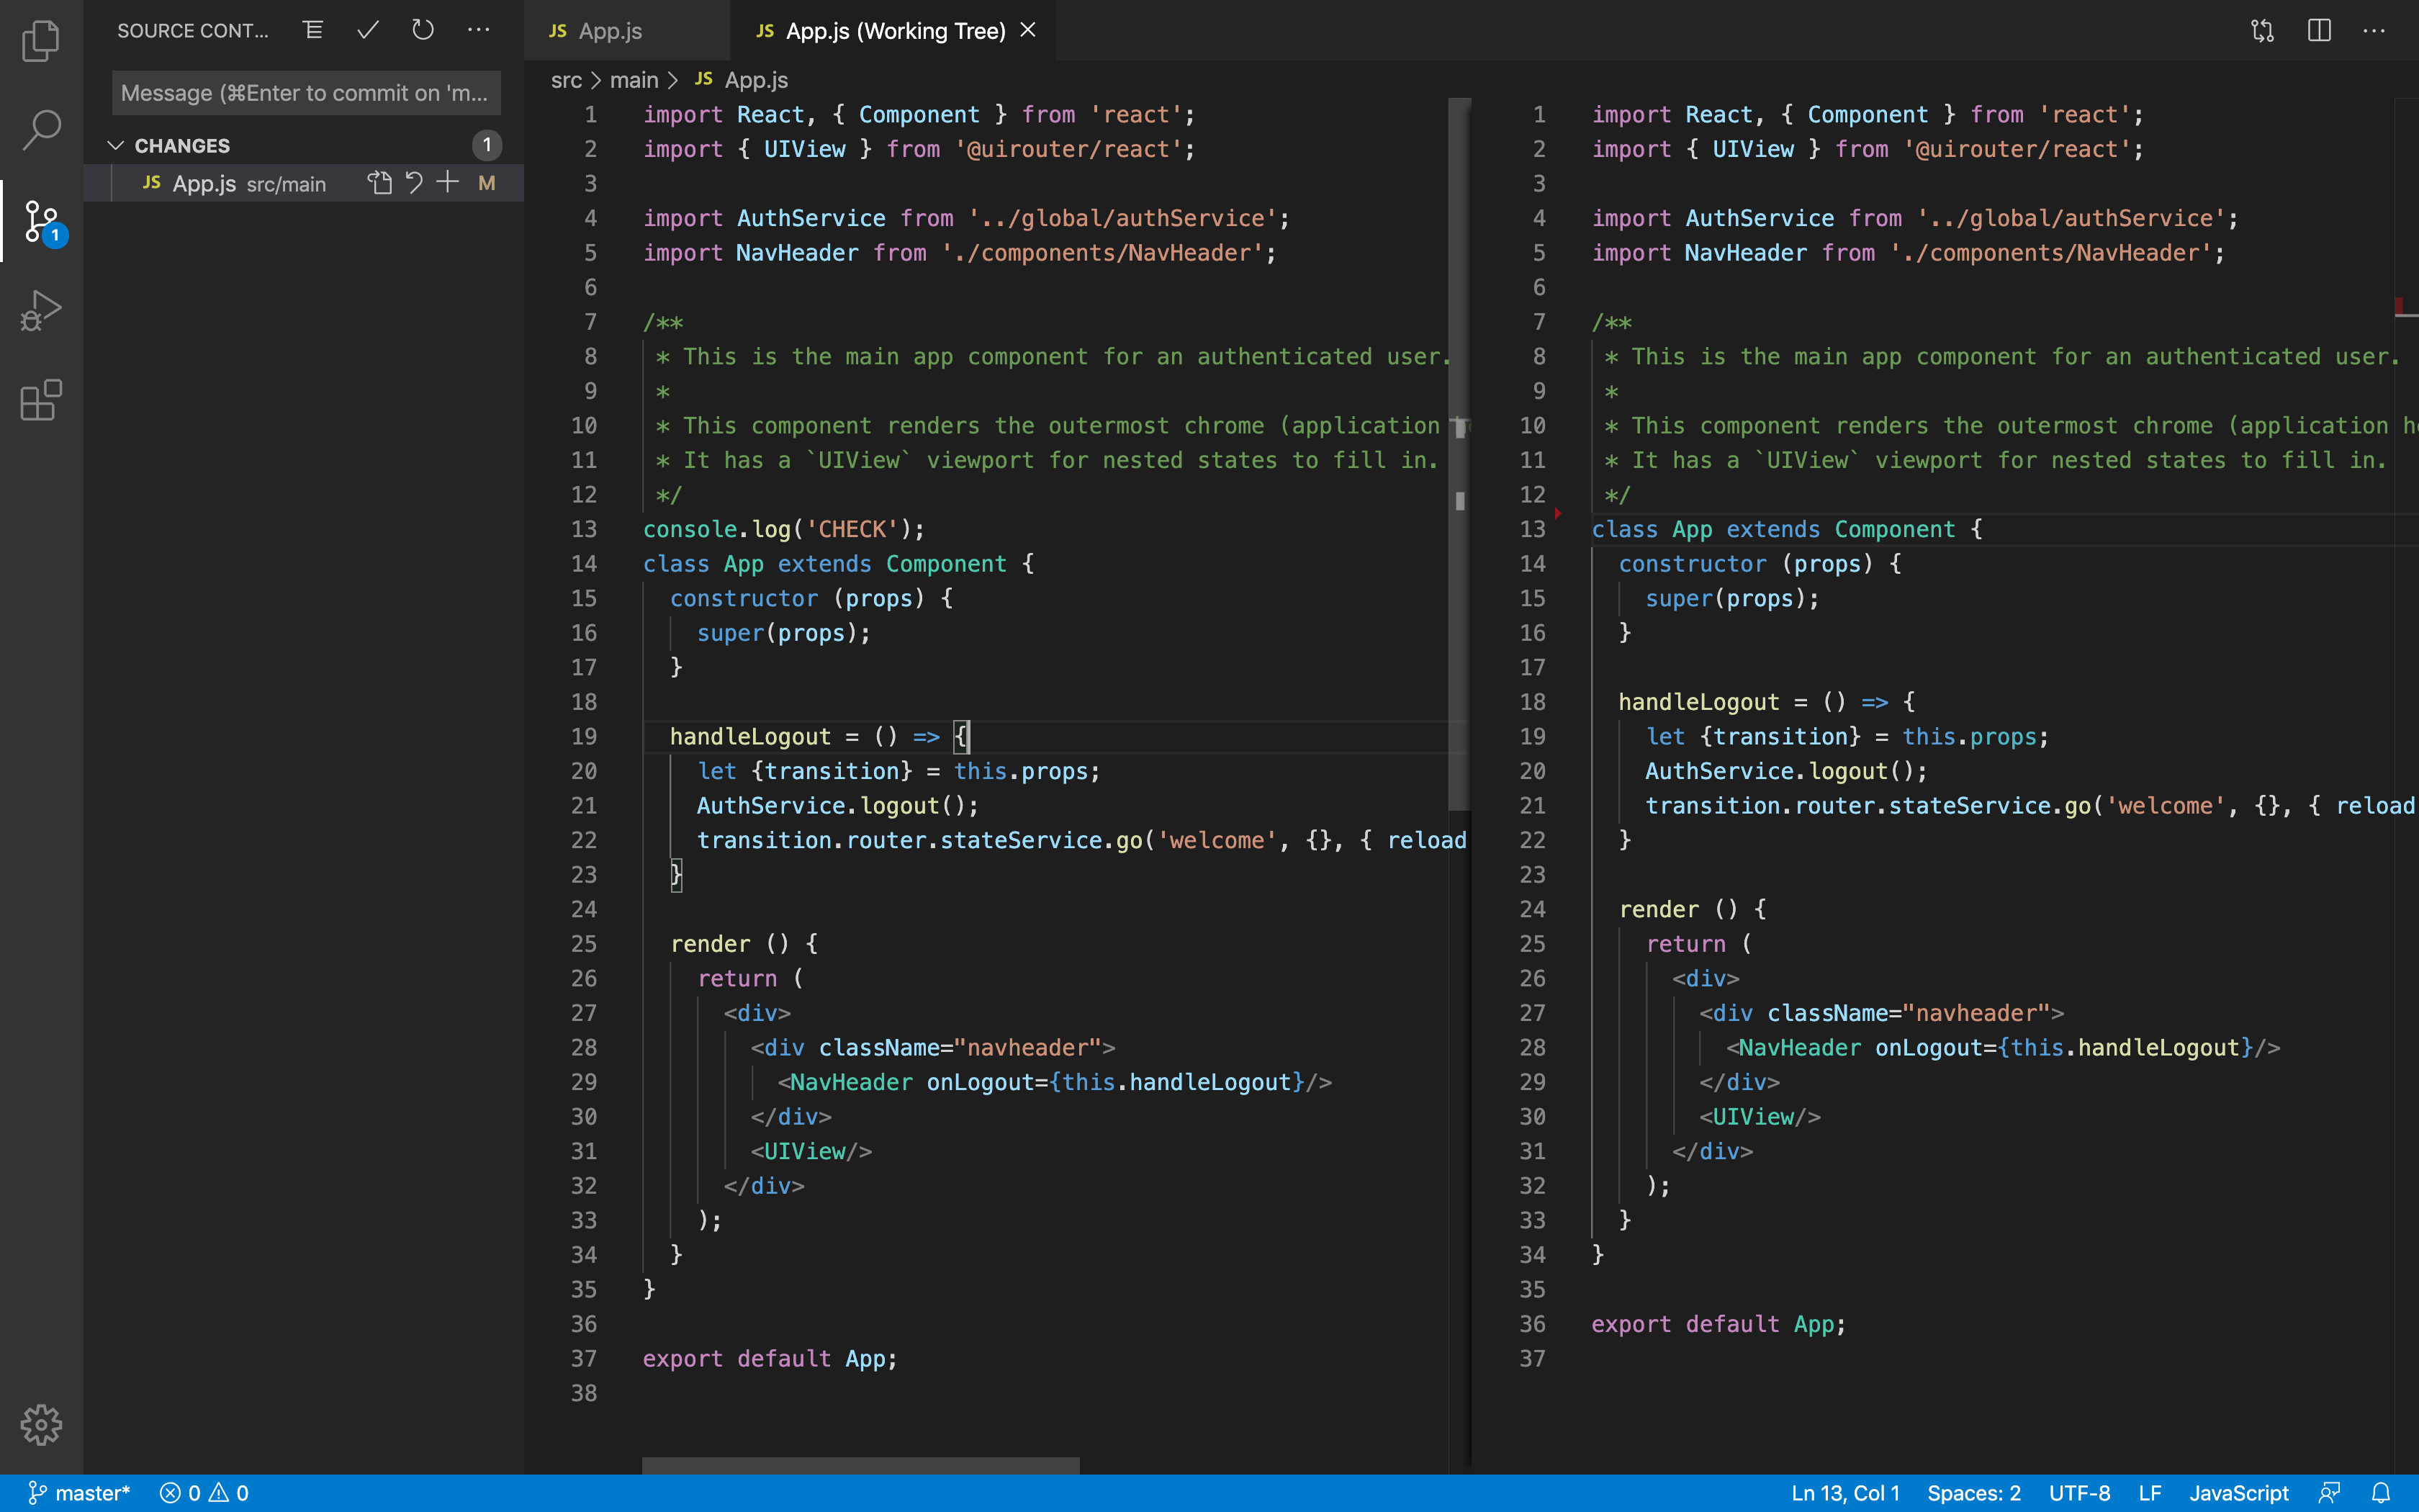Collapse the CHANGES section
Image resolution: width=2419 pixels, height=1512 pixels.
pyautogui.click(x=116, y=144)
